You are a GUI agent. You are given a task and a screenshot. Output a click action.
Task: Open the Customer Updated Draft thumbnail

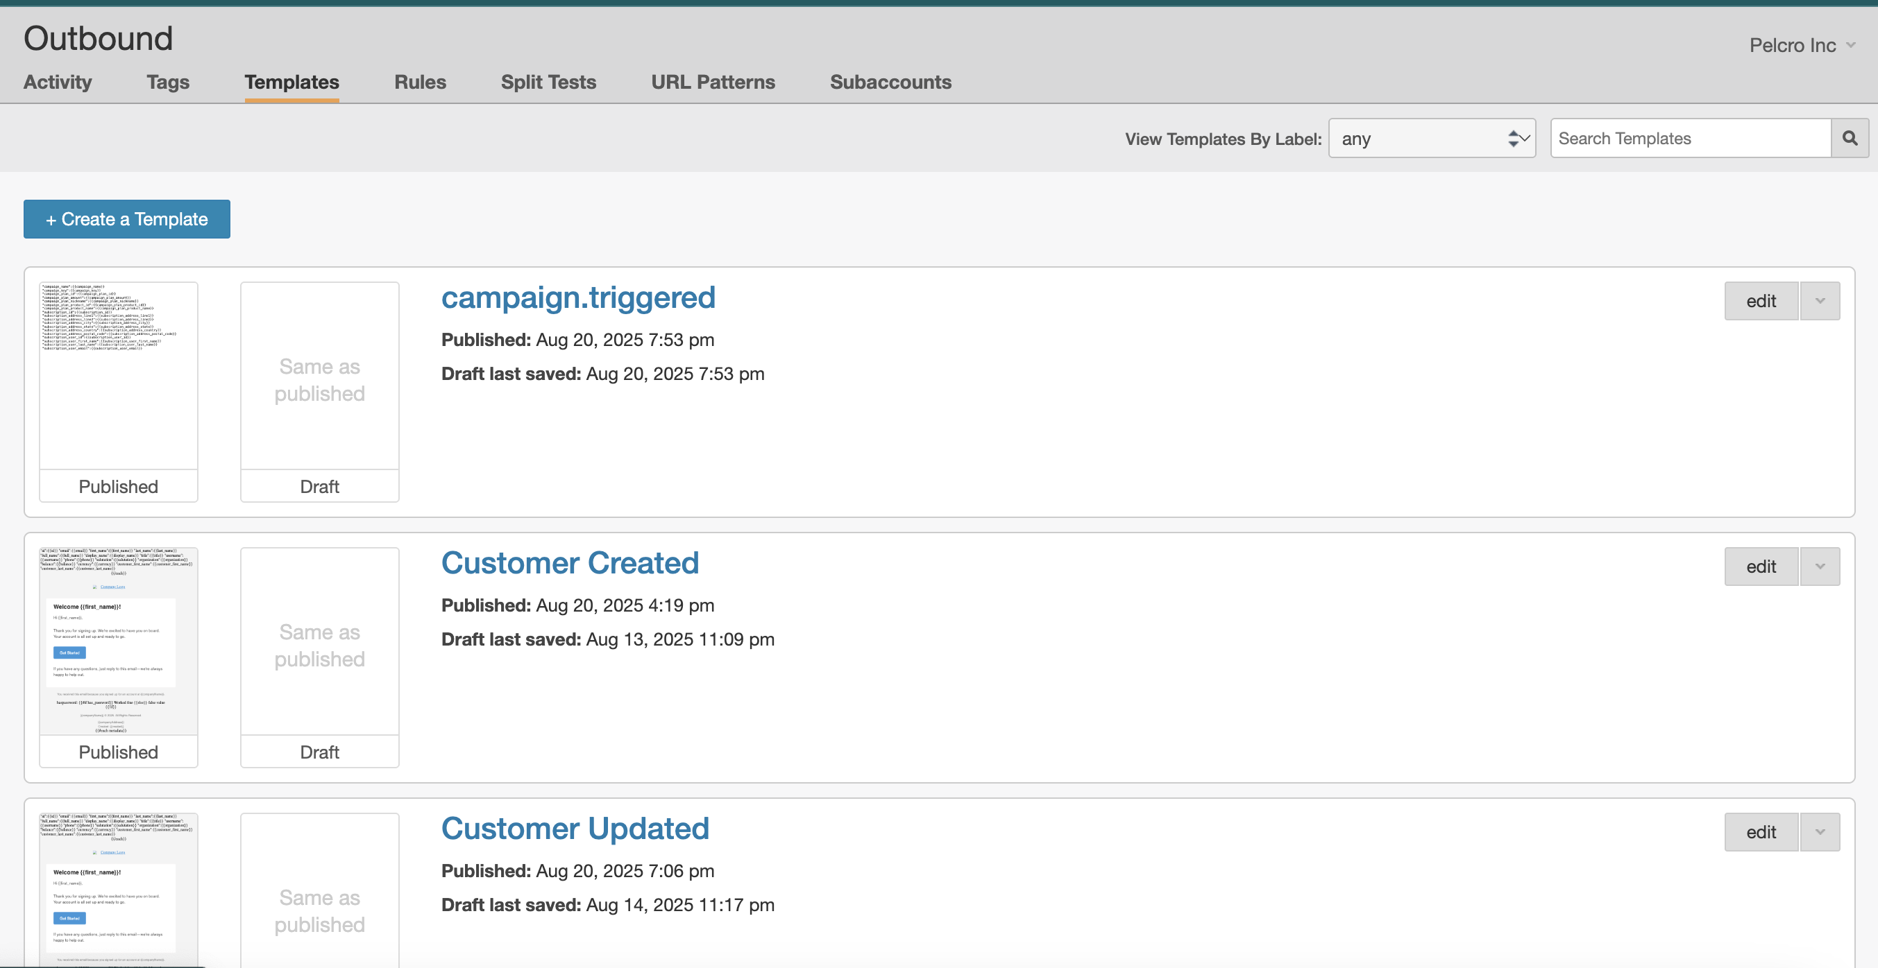pos(319,890)
